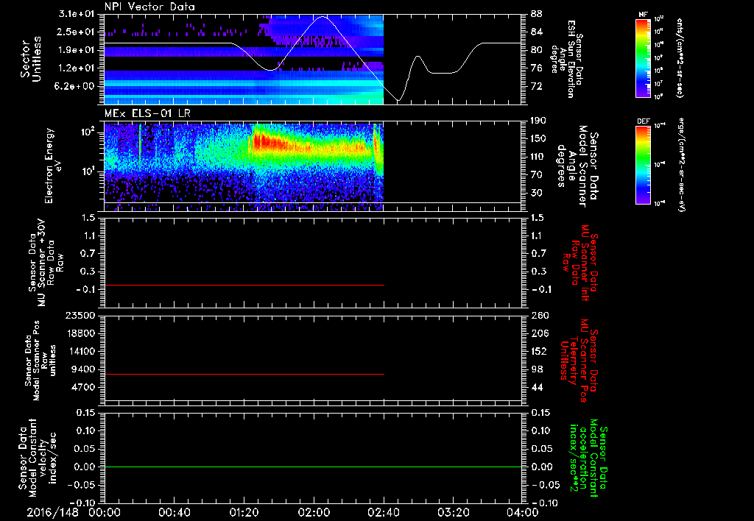
Task: Click the 1.9e+01 sector tick label
Action: click(x=77, y=50)
